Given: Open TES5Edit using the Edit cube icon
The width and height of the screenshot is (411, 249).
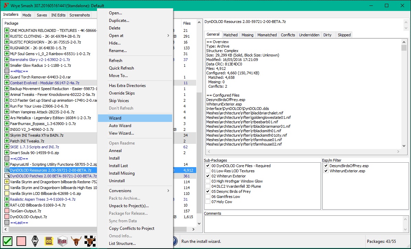Looking at the screenshot, I should (x=63, y=241).
